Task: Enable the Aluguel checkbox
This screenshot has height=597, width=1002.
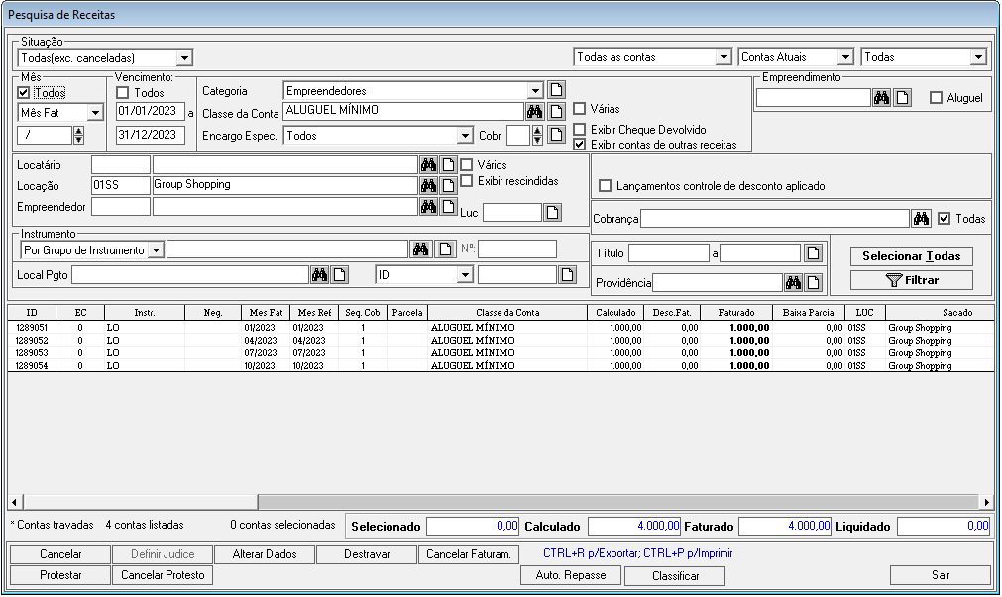Action: [x=936, y=98]
